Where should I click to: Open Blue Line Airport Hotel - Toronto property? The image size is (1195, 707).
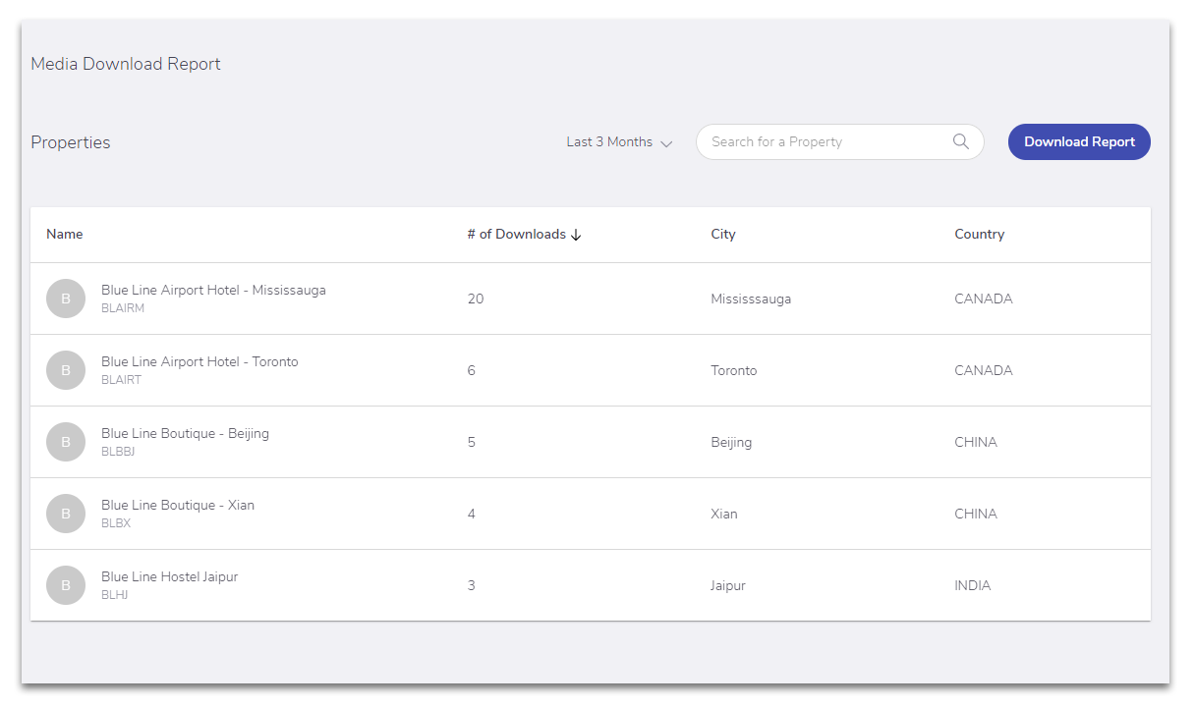[x=199, y=361]
